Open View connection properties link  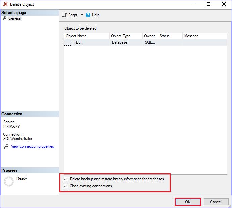point(32,146)
